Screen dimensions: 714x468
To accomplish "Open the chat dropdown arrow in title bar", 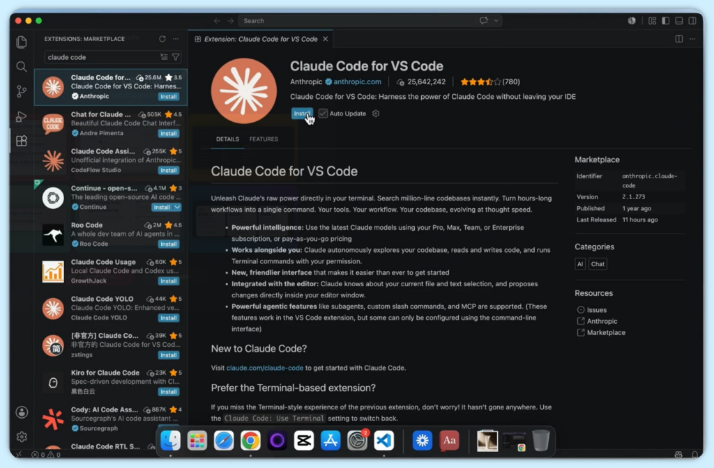I will point(496,20).
